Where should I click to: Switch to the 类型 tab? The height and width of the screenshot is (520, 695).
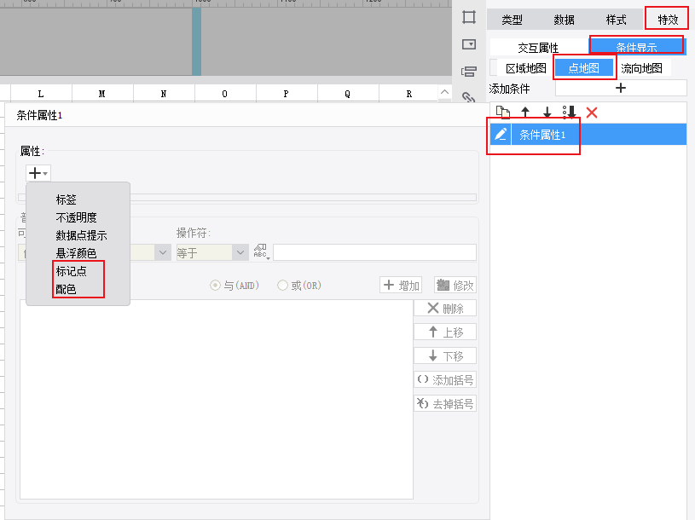pos(512,20)
